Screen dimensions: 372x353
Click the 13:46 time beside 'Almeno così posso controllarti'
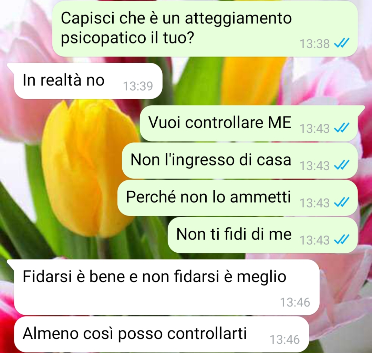click(285, 340)
